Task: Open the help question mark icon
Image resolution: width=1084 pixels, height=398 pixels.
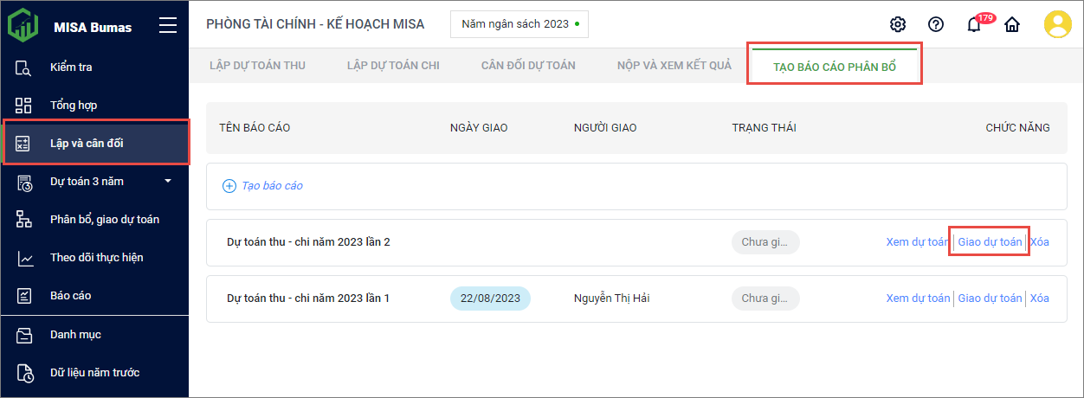Action: [936, 24]
